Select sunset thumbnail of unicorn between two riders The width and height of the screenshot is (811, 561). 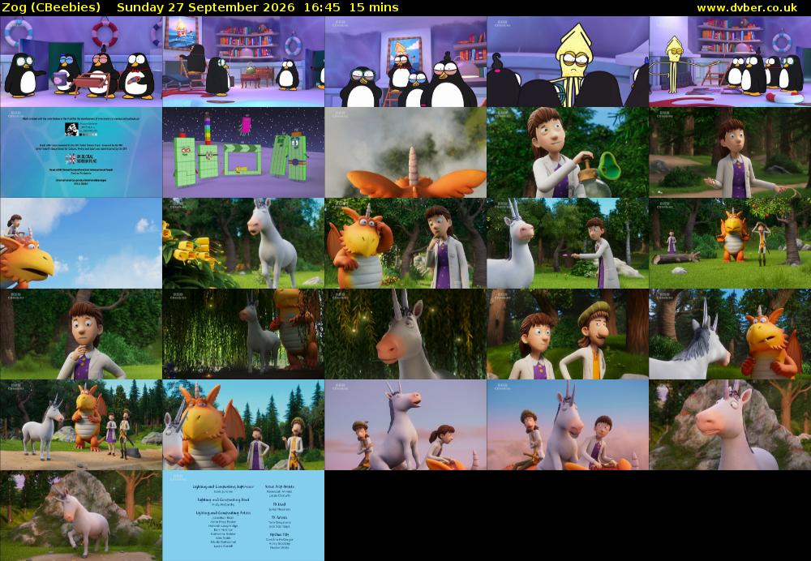click(x=568, y=425)
